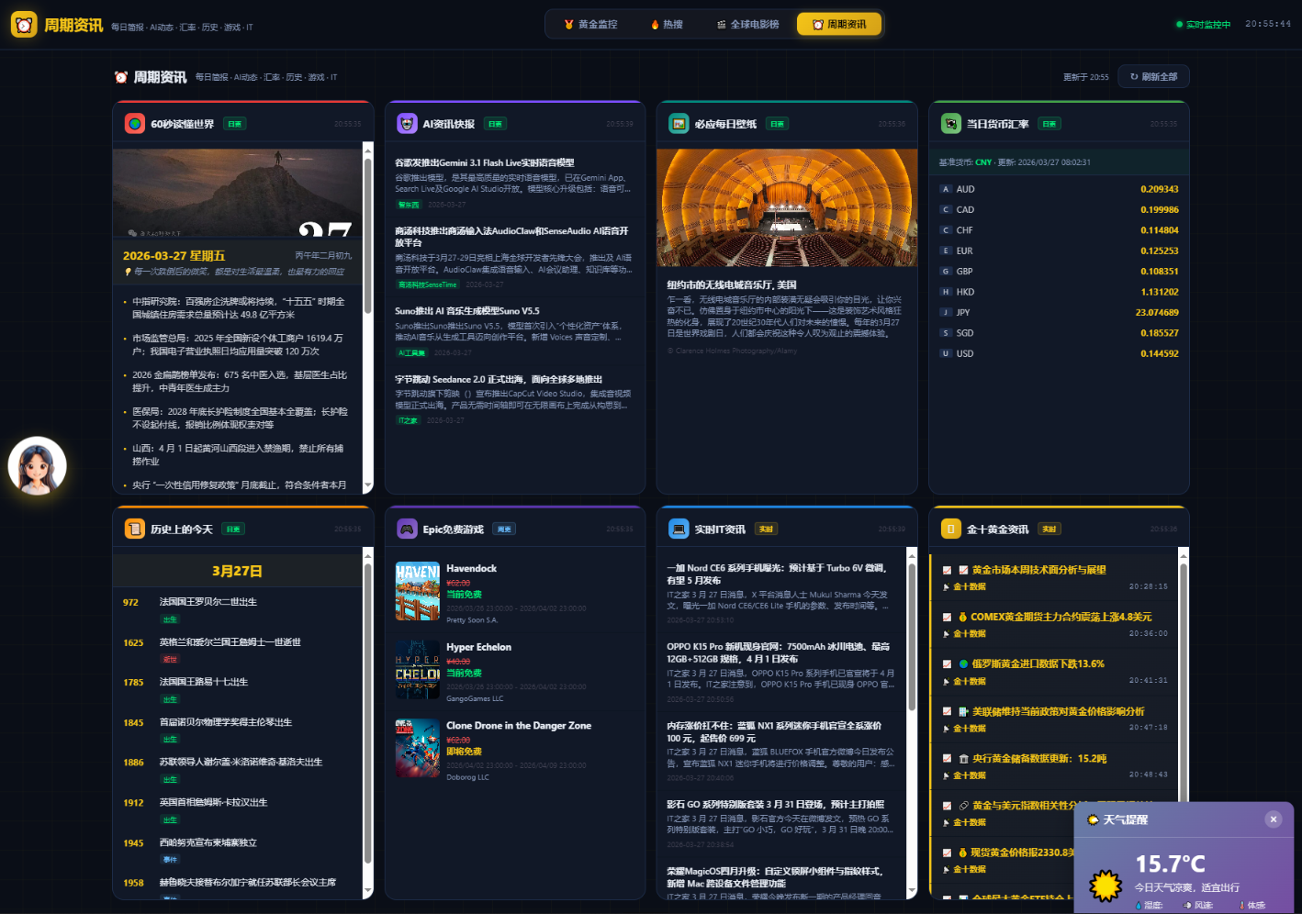Click the Bing wallpaper concert hall image
The height and width of the screenshot is (914, 1302).
(787, 207)
